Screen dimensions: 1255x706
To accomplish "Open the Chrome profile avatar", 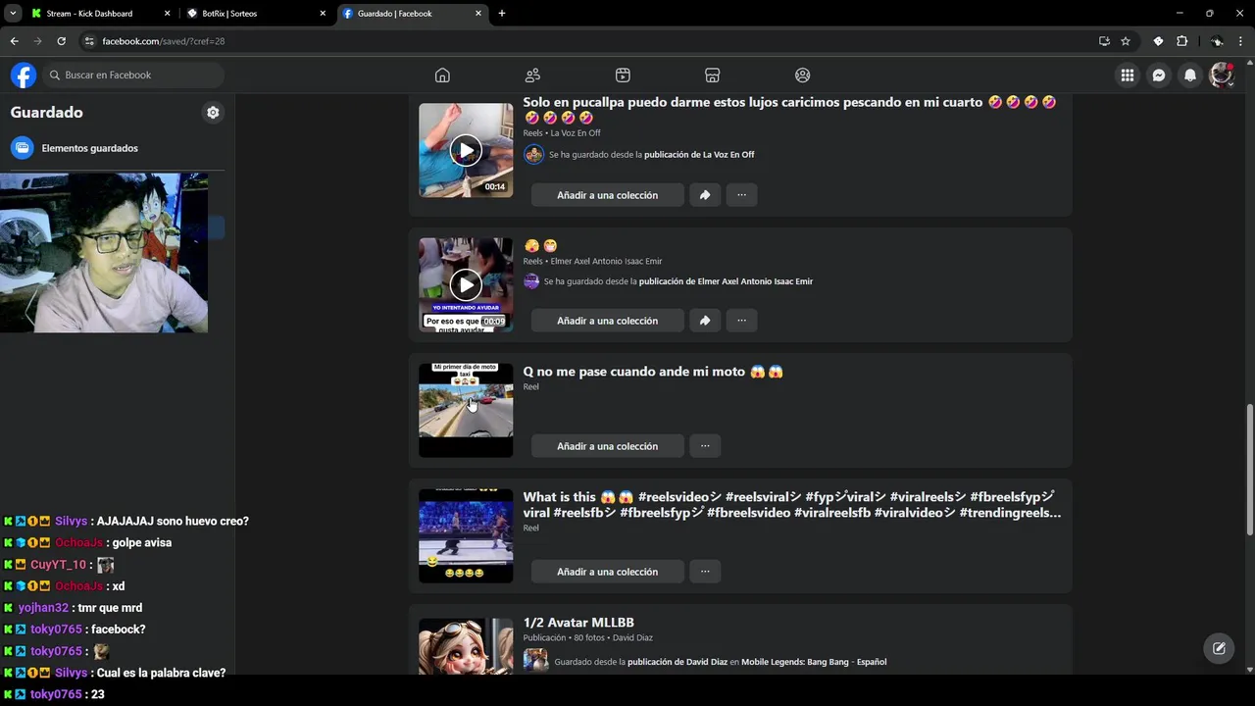I will click(x=1217, y=41).
